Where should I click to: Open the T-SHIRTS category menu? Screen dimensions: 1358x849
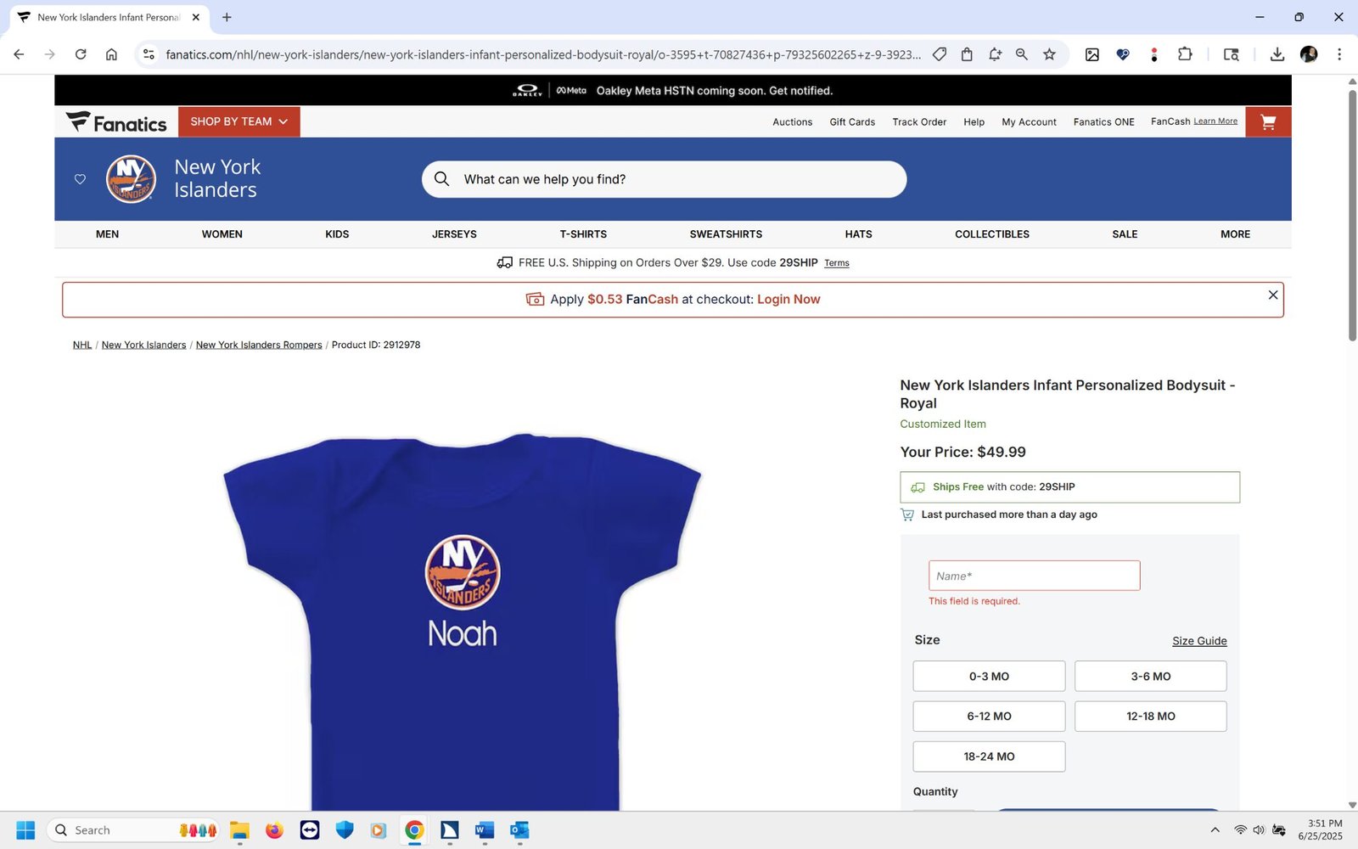pyautogui.click(x=583, y=234)
